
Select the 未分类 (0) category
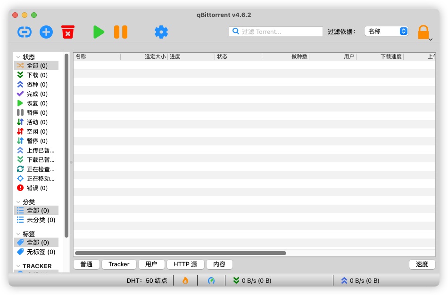pos(36,220)
